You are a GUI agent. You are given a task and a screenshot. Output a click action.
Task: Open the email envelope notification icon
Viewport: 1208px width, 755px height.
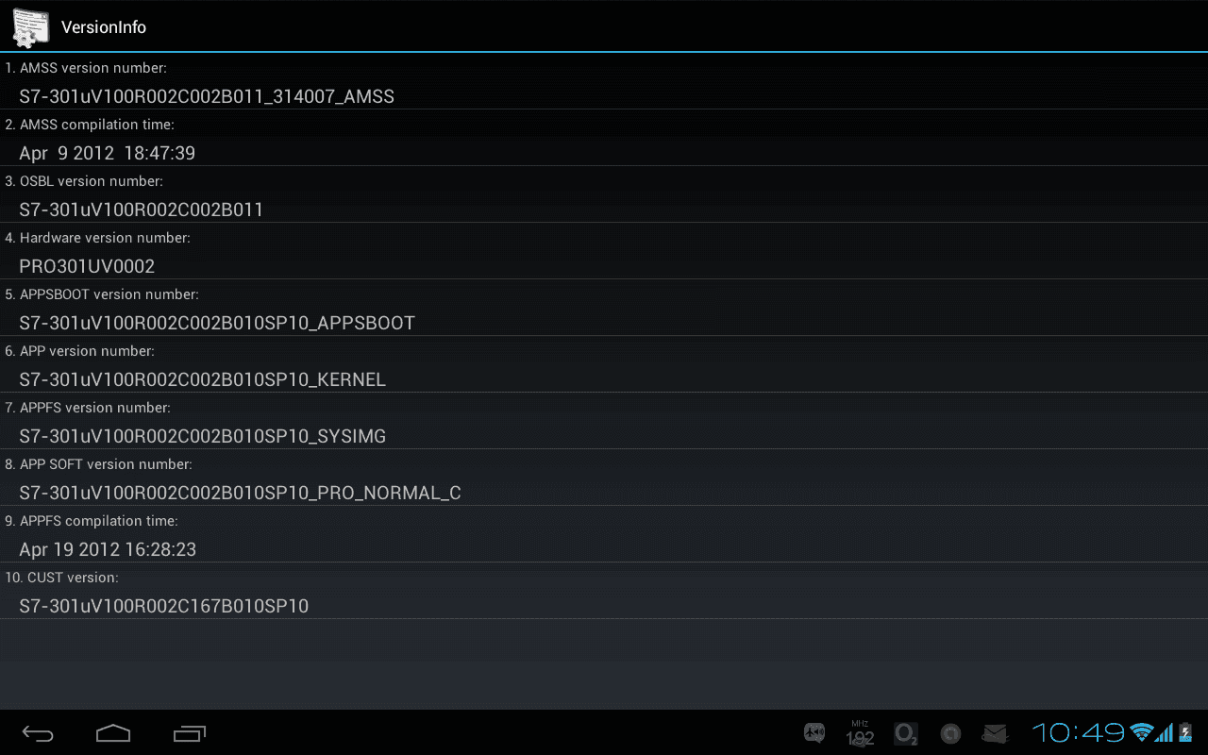coord(996,733)
